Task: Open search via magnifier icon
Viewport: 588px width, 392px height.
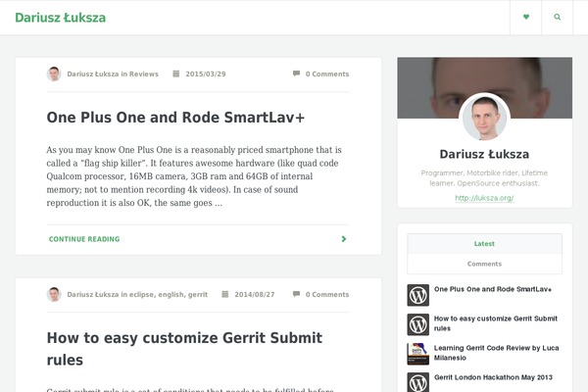Action: (558, 17)
